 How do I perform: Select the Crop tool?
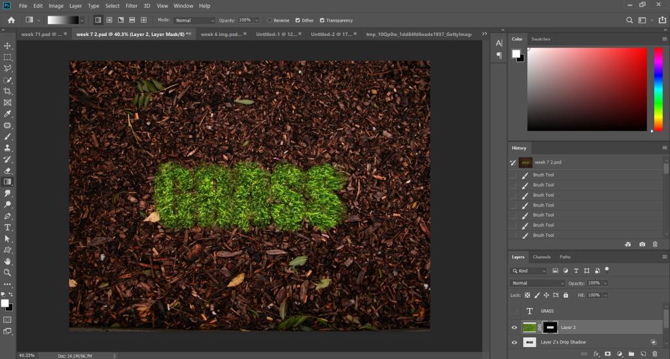[8, 91]
